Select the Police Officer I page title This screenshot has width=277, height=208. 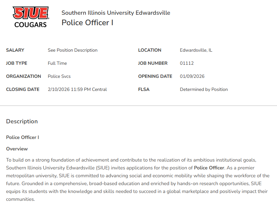[x=87, y=23]
